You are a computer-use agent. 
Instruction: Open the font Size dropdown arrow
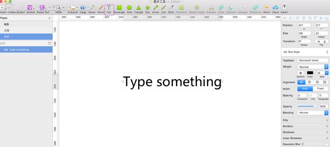[x=327, y=73]
